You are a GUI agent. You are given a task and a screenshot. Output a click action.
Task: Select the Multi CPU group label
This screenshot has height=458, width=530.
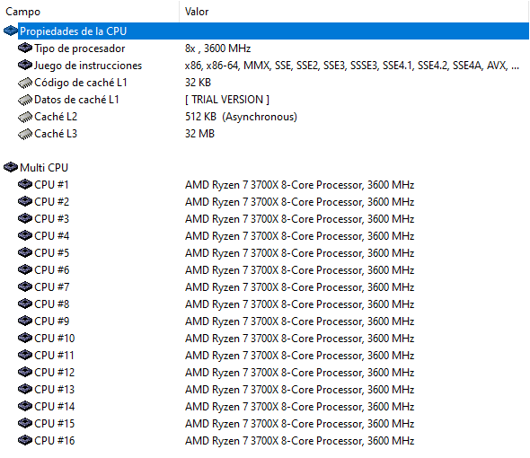[44, 168]
